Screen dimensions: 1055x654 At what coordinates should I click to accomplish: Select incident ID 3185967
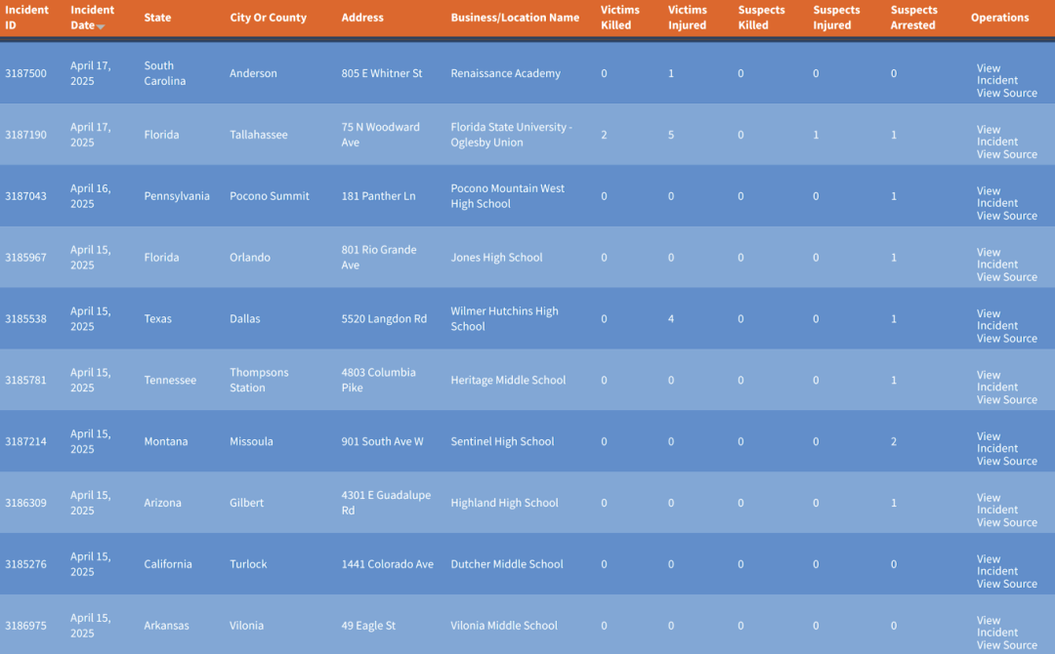(25, 258)
